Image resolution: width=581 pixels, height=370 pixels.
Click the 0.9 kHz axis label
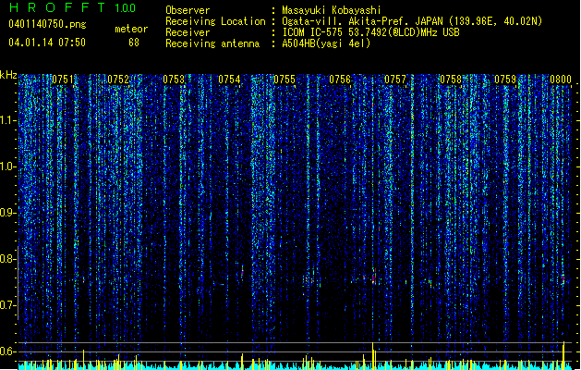pyautogui.click(x=8, y=213)
